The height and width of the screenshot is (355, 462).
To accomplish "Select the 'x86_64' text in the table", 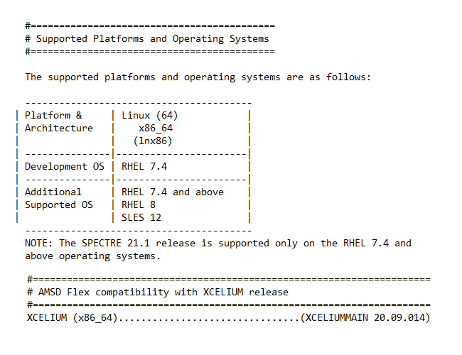I will click(x=156, y=129).
